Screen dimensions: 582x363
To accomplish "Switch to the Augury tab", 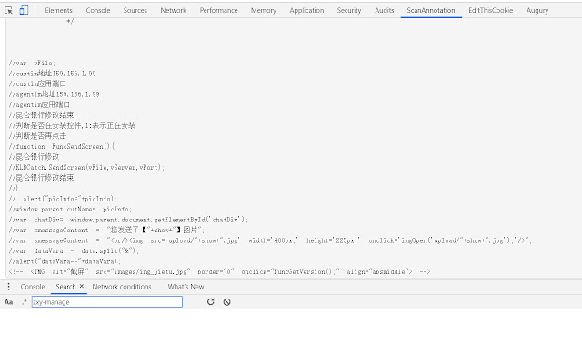I will (537, 10).
